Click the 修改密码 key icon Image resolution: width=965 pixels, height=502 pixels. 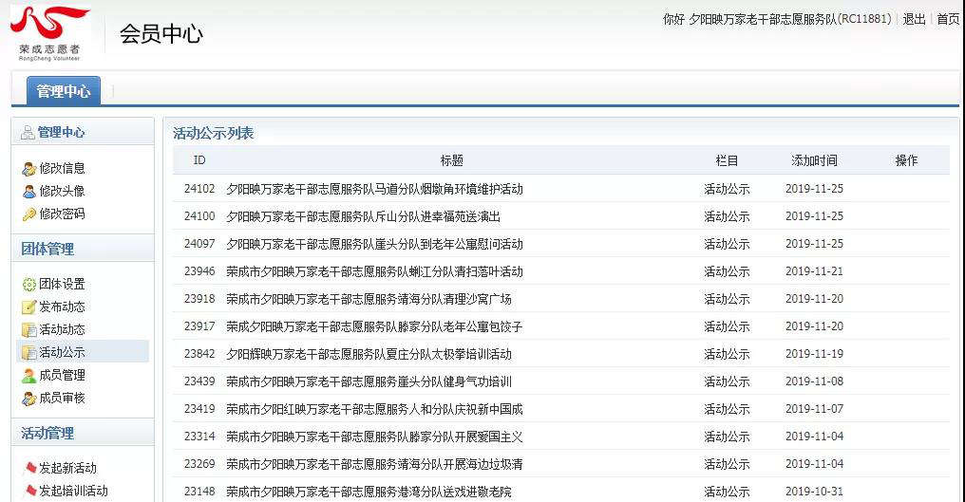[x=28, y=214]
